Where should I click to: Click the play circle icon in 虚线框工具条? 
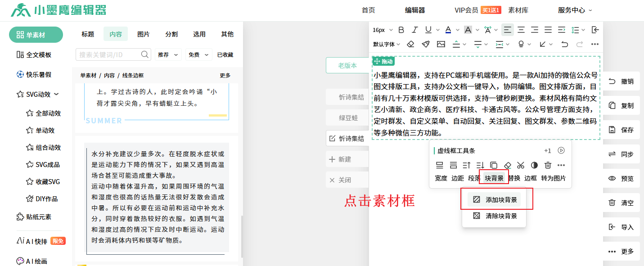pos(561,151)
